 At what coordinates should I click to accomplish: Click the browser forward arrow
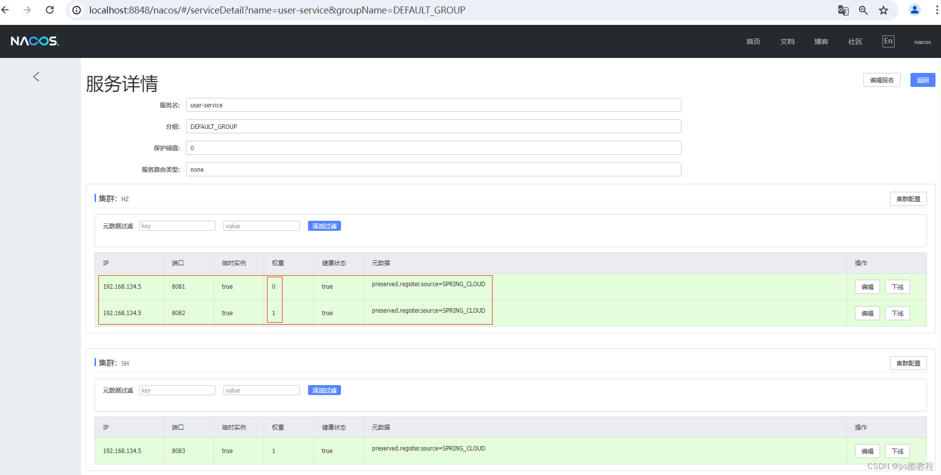[27, 10]
